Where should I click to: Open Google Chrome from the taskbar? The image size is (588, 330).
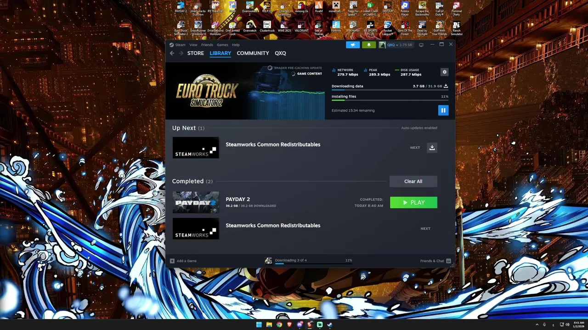[279, 324]
